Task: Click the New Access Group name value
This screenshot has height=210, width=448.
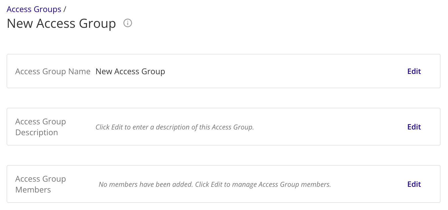Action: 130,71
